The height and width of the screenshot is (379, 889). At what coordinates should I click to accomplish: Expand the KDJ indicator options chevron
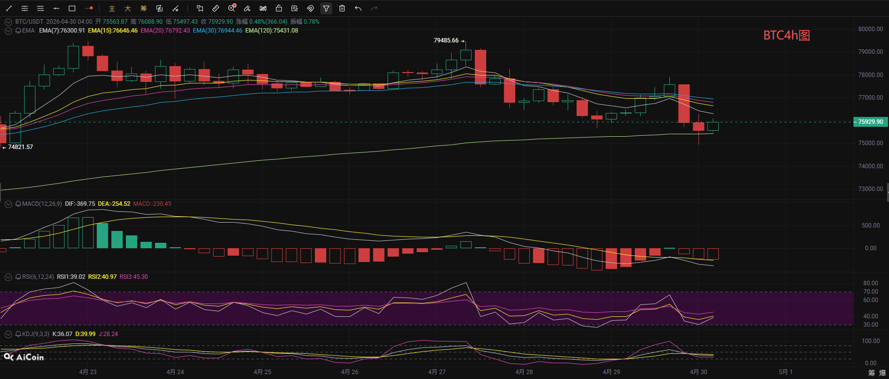[x=8, y=334]
